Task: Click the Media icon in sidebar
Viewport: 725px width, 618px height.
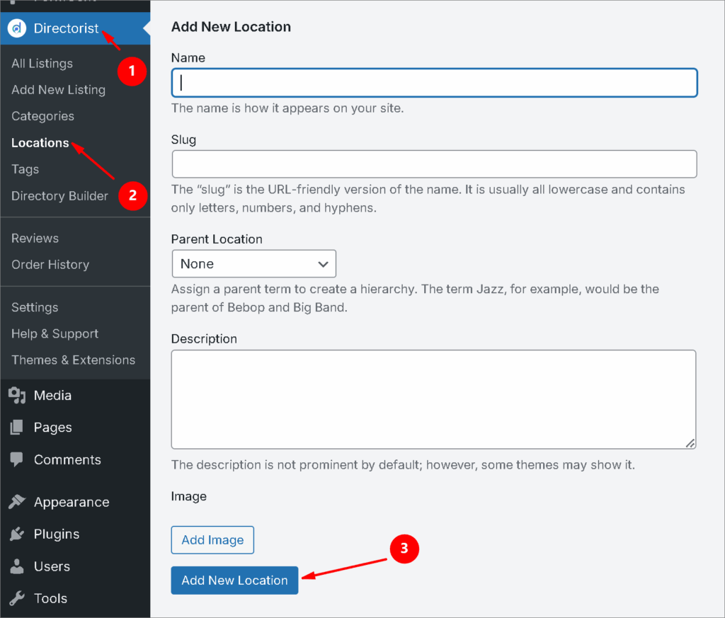Action: coord(17,395)
